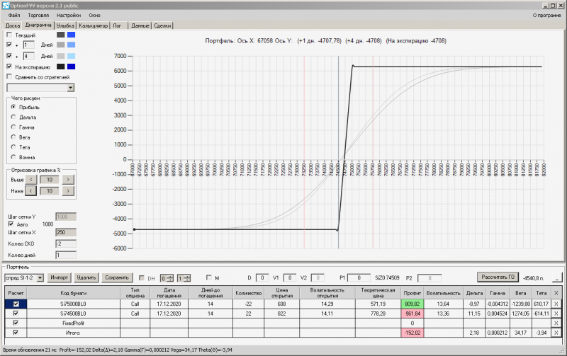Switch to the Улыбка tab
Screen dimensions: 567x356
[x=65, y=25]
